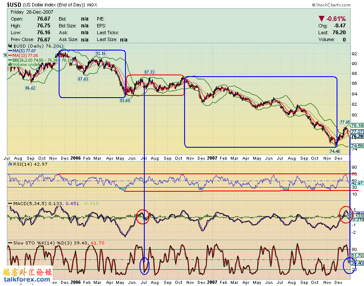Click the 87.33 price label above red box

tap(149, 72)
